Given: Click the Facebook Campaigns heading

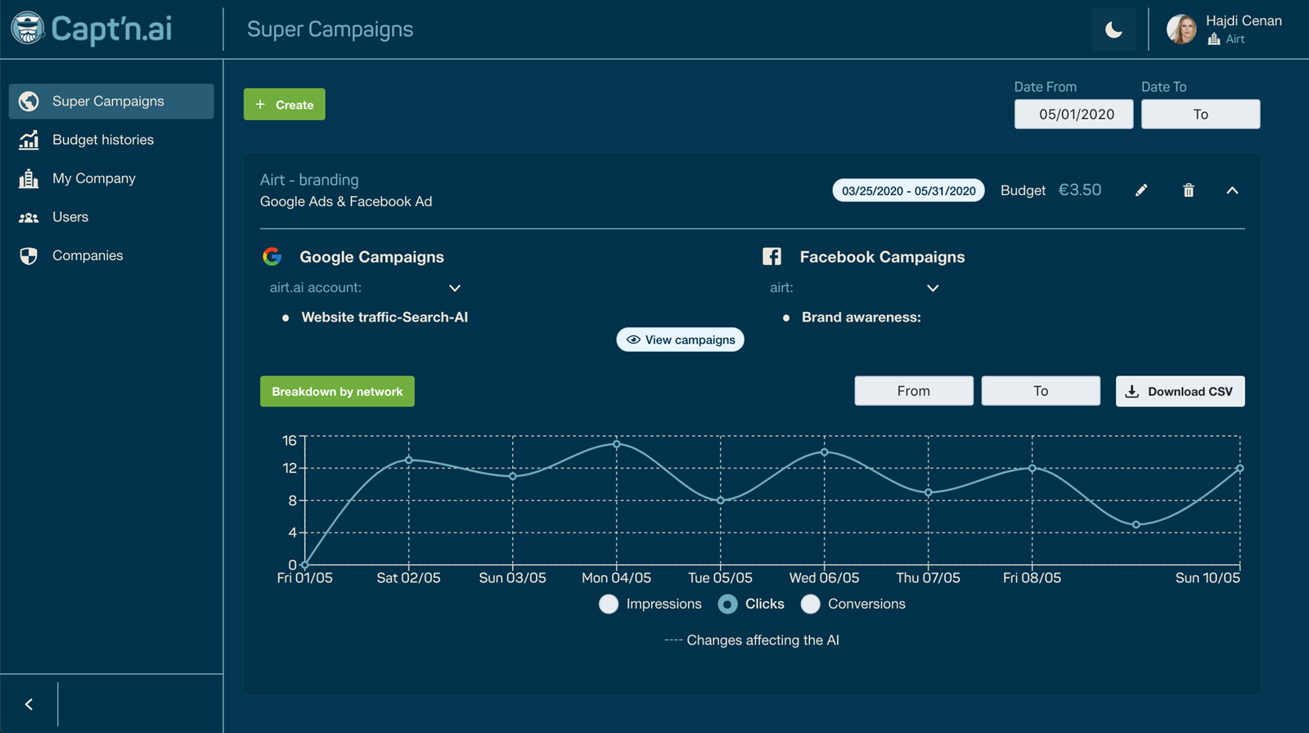Looking at the screenshot, I should [x=882, y=257].
